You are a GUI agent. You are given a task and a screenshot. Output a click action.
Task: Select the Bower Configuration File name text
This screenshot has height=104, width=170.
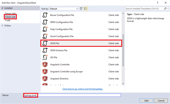[62, 15]
